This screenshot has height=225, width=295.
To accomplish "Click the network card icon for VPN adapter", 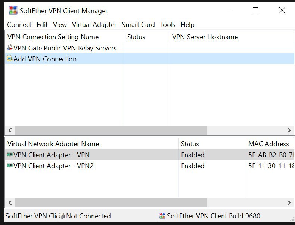I will click(x=10, y=155).
